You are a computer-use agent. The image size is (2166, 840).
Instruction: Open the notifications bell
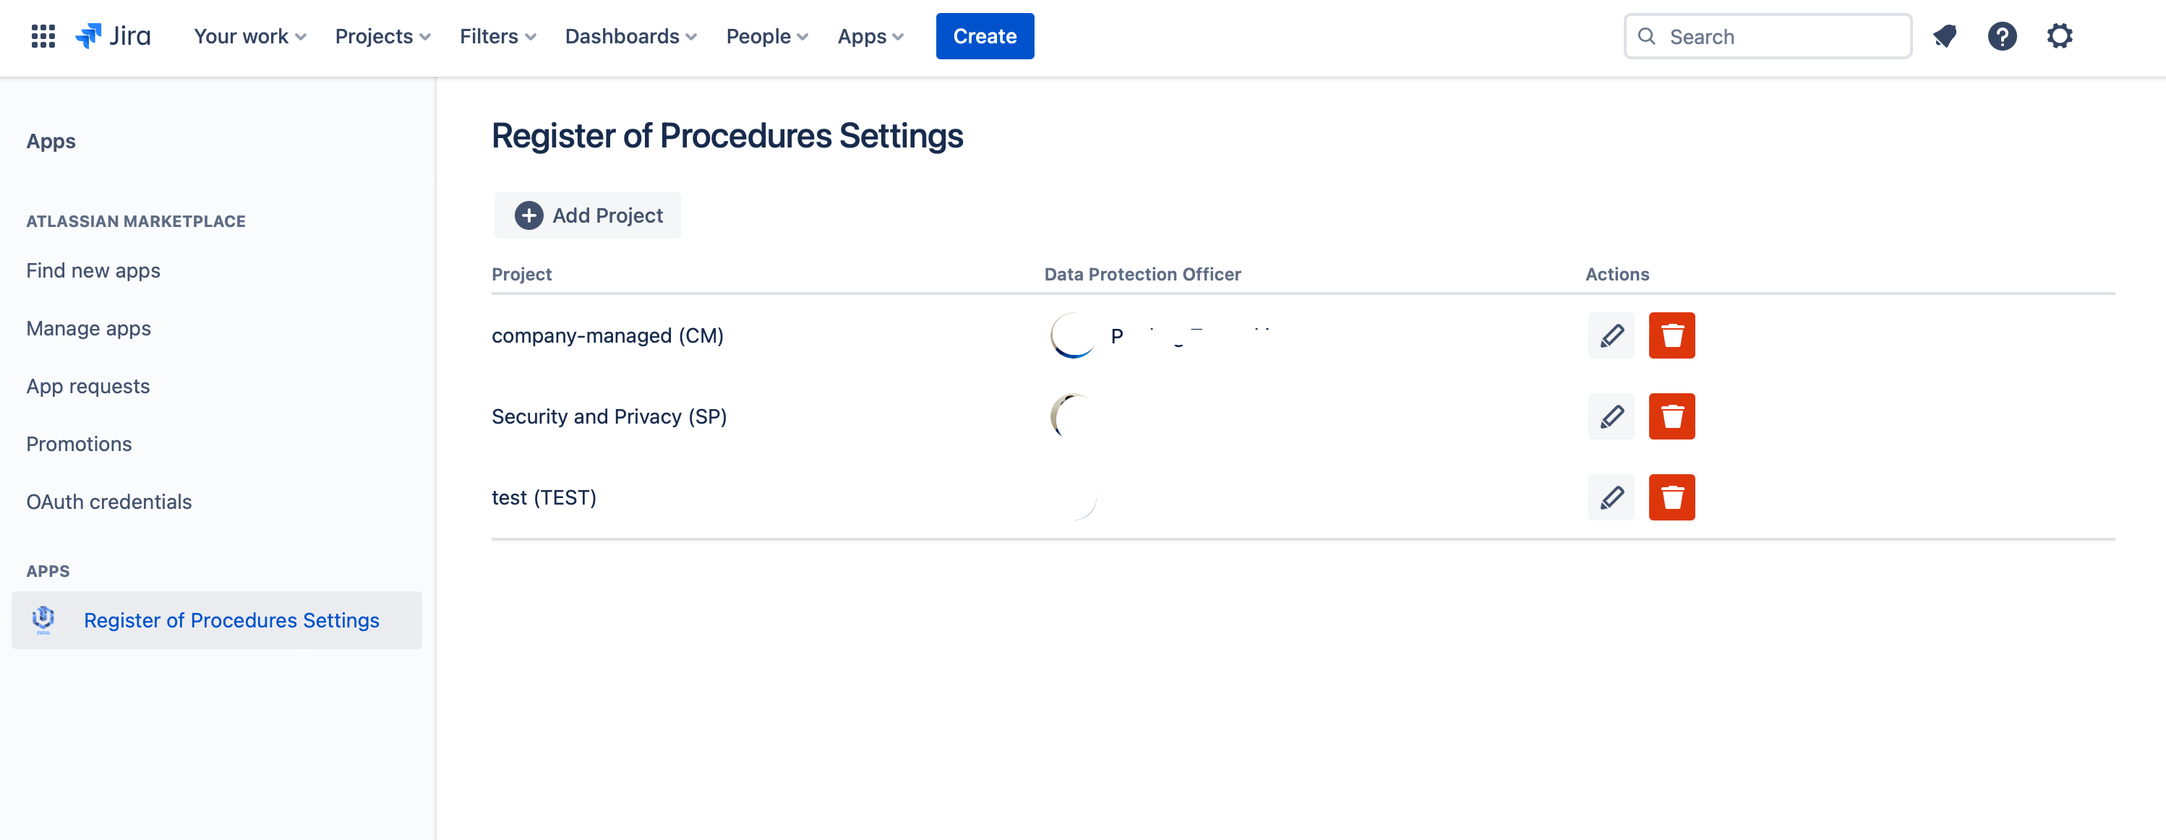click(1944, 36)
